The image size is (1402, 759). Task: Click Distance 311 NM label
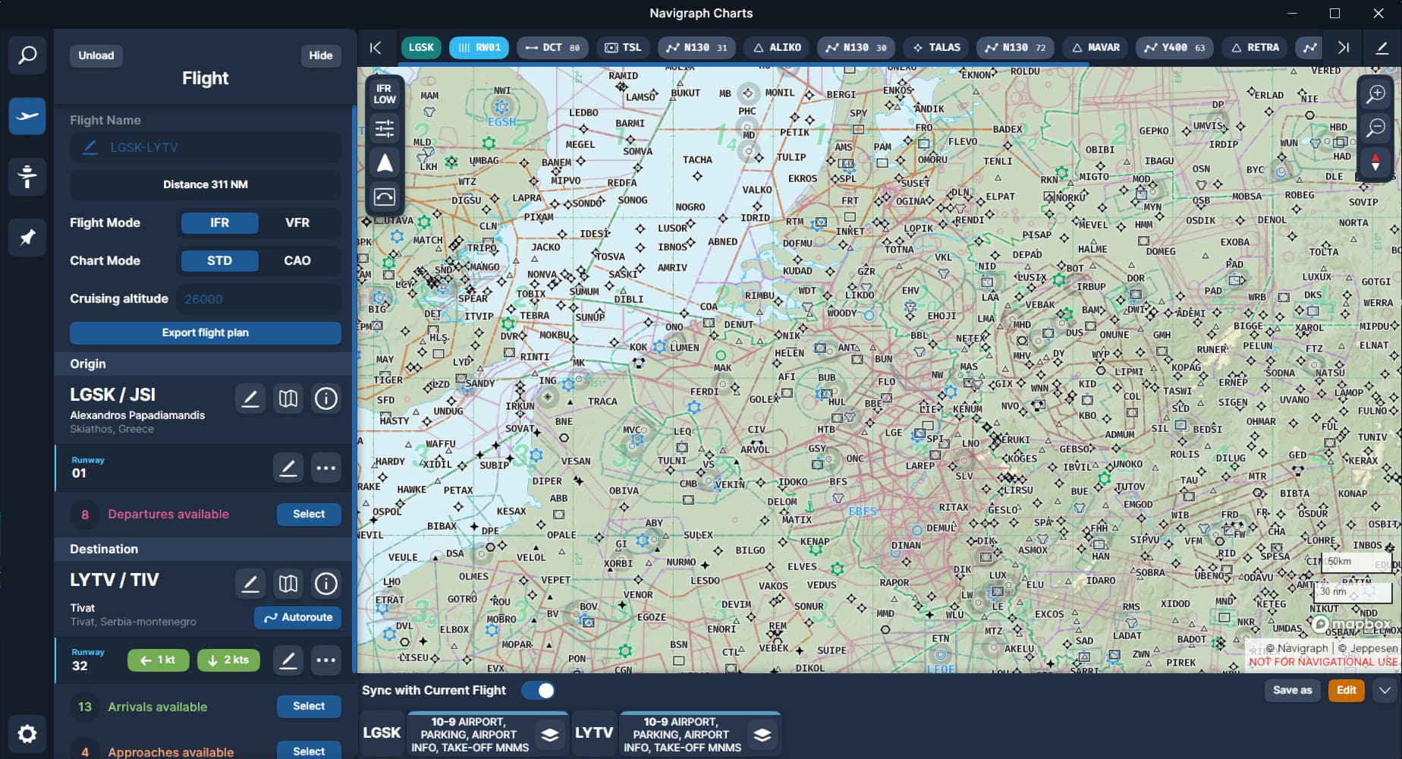point(206,184)
